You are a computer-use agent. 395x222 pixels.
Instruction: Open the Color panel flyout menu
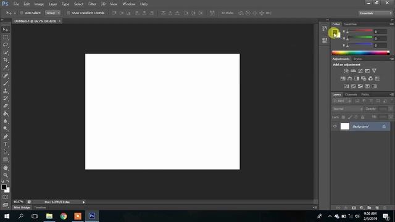coord(391,24)
